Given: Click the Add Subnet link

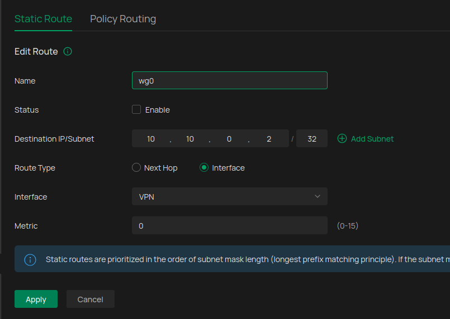Looking at the screenshot, I should pyautogui.click(x=372, y=139).
